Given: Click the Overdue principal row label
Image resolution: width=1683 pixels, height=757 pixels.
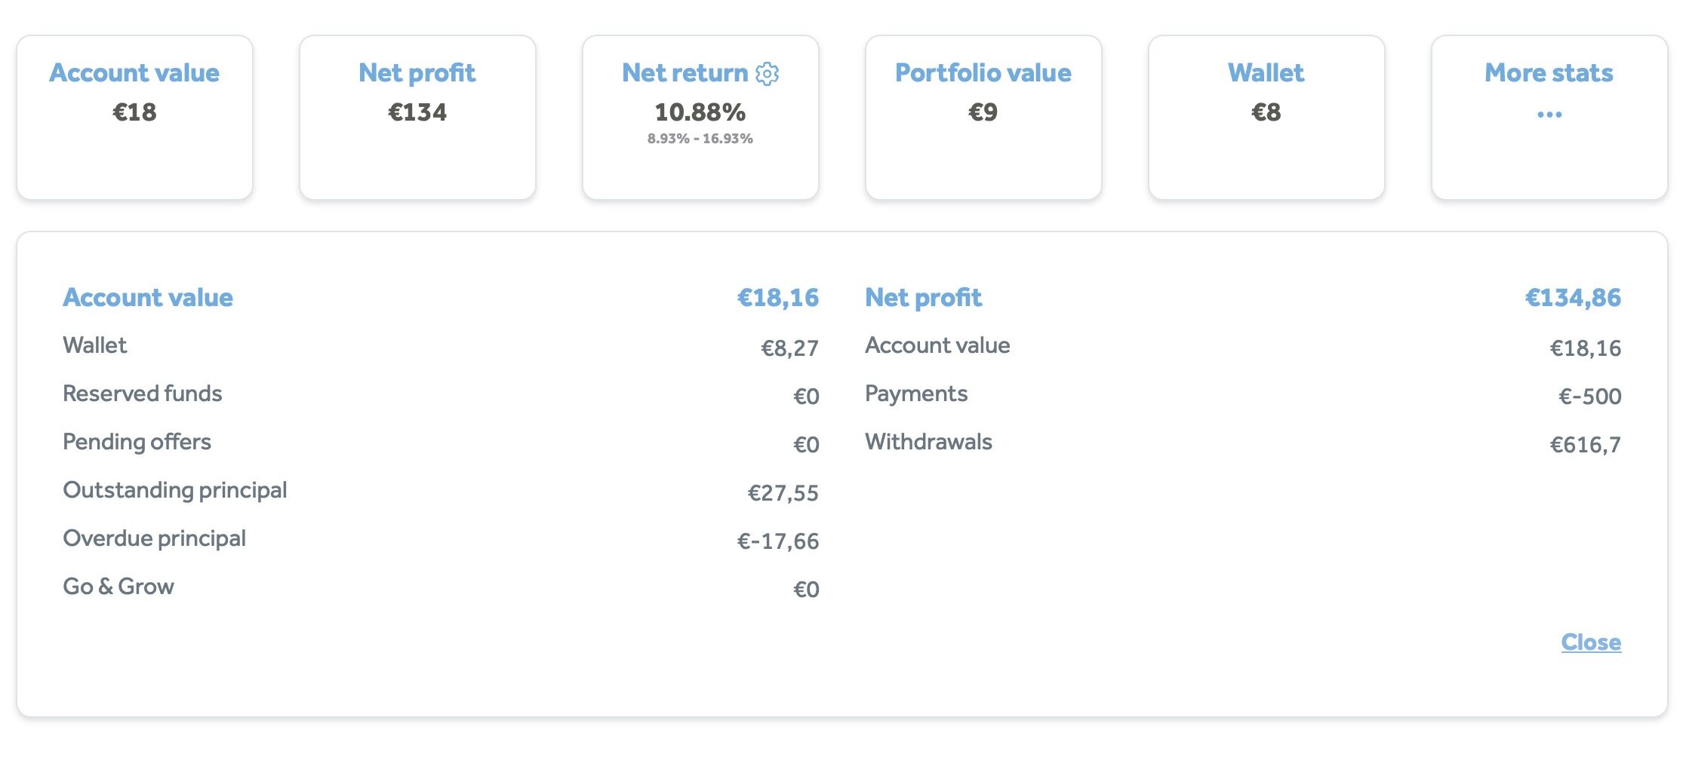Looking at the screenshot, I should [x=155, y=538].
